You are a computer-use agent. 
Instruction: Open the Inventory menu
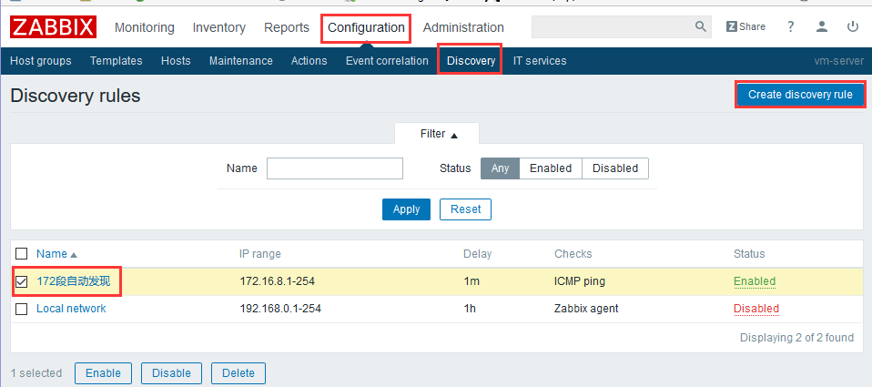[219, 27]
